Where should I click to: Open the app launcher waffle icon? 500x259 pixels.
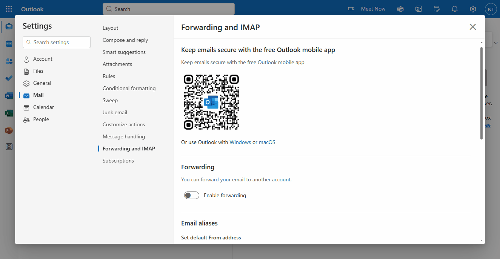pyautogui.click(x=9, y=9)
